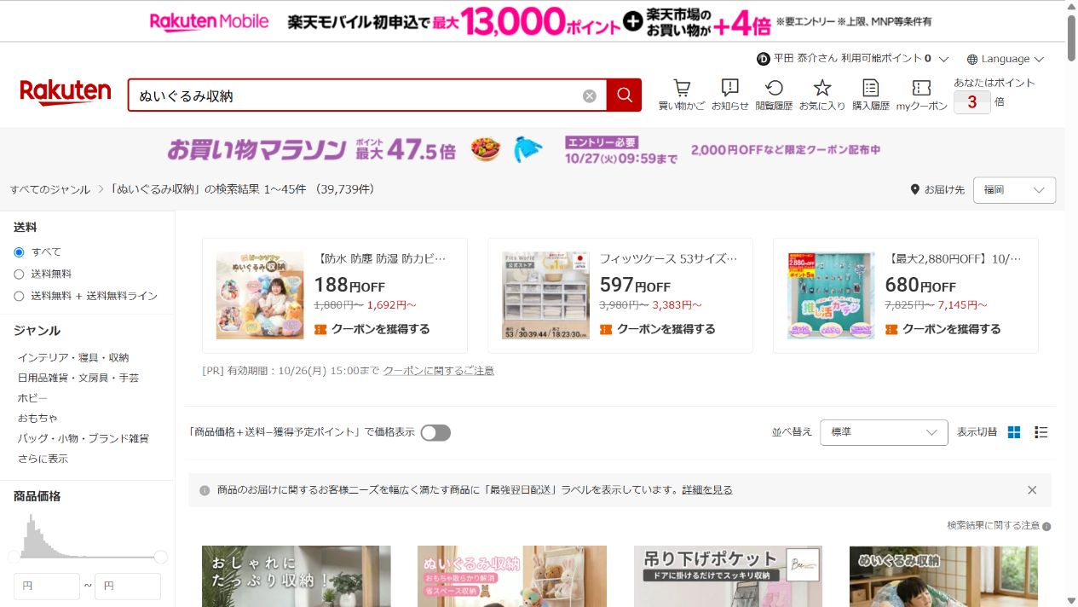1078x607 pixels.
Task: Click the D rank badge icon beside user name
Action: pyautogui.click(x=764, y=59)
